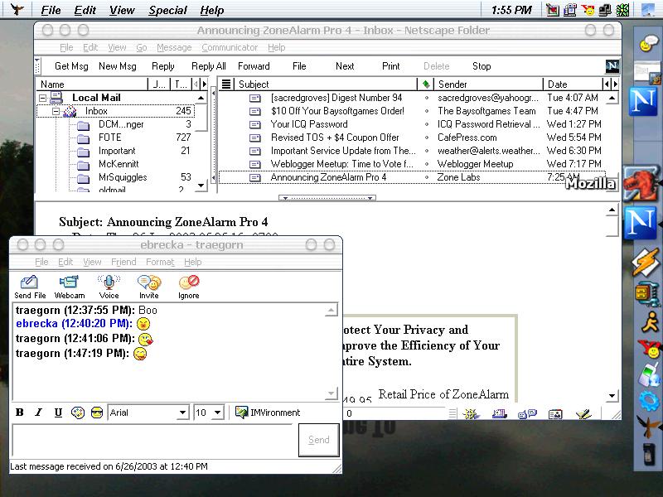This screenshot has height=497, width=663.
Task: Click the Print toolbar button
Action: tap(390, 66)
